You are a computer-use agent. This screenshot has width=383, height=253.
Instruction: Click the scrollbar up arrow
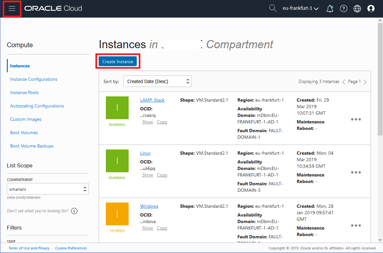380,21
